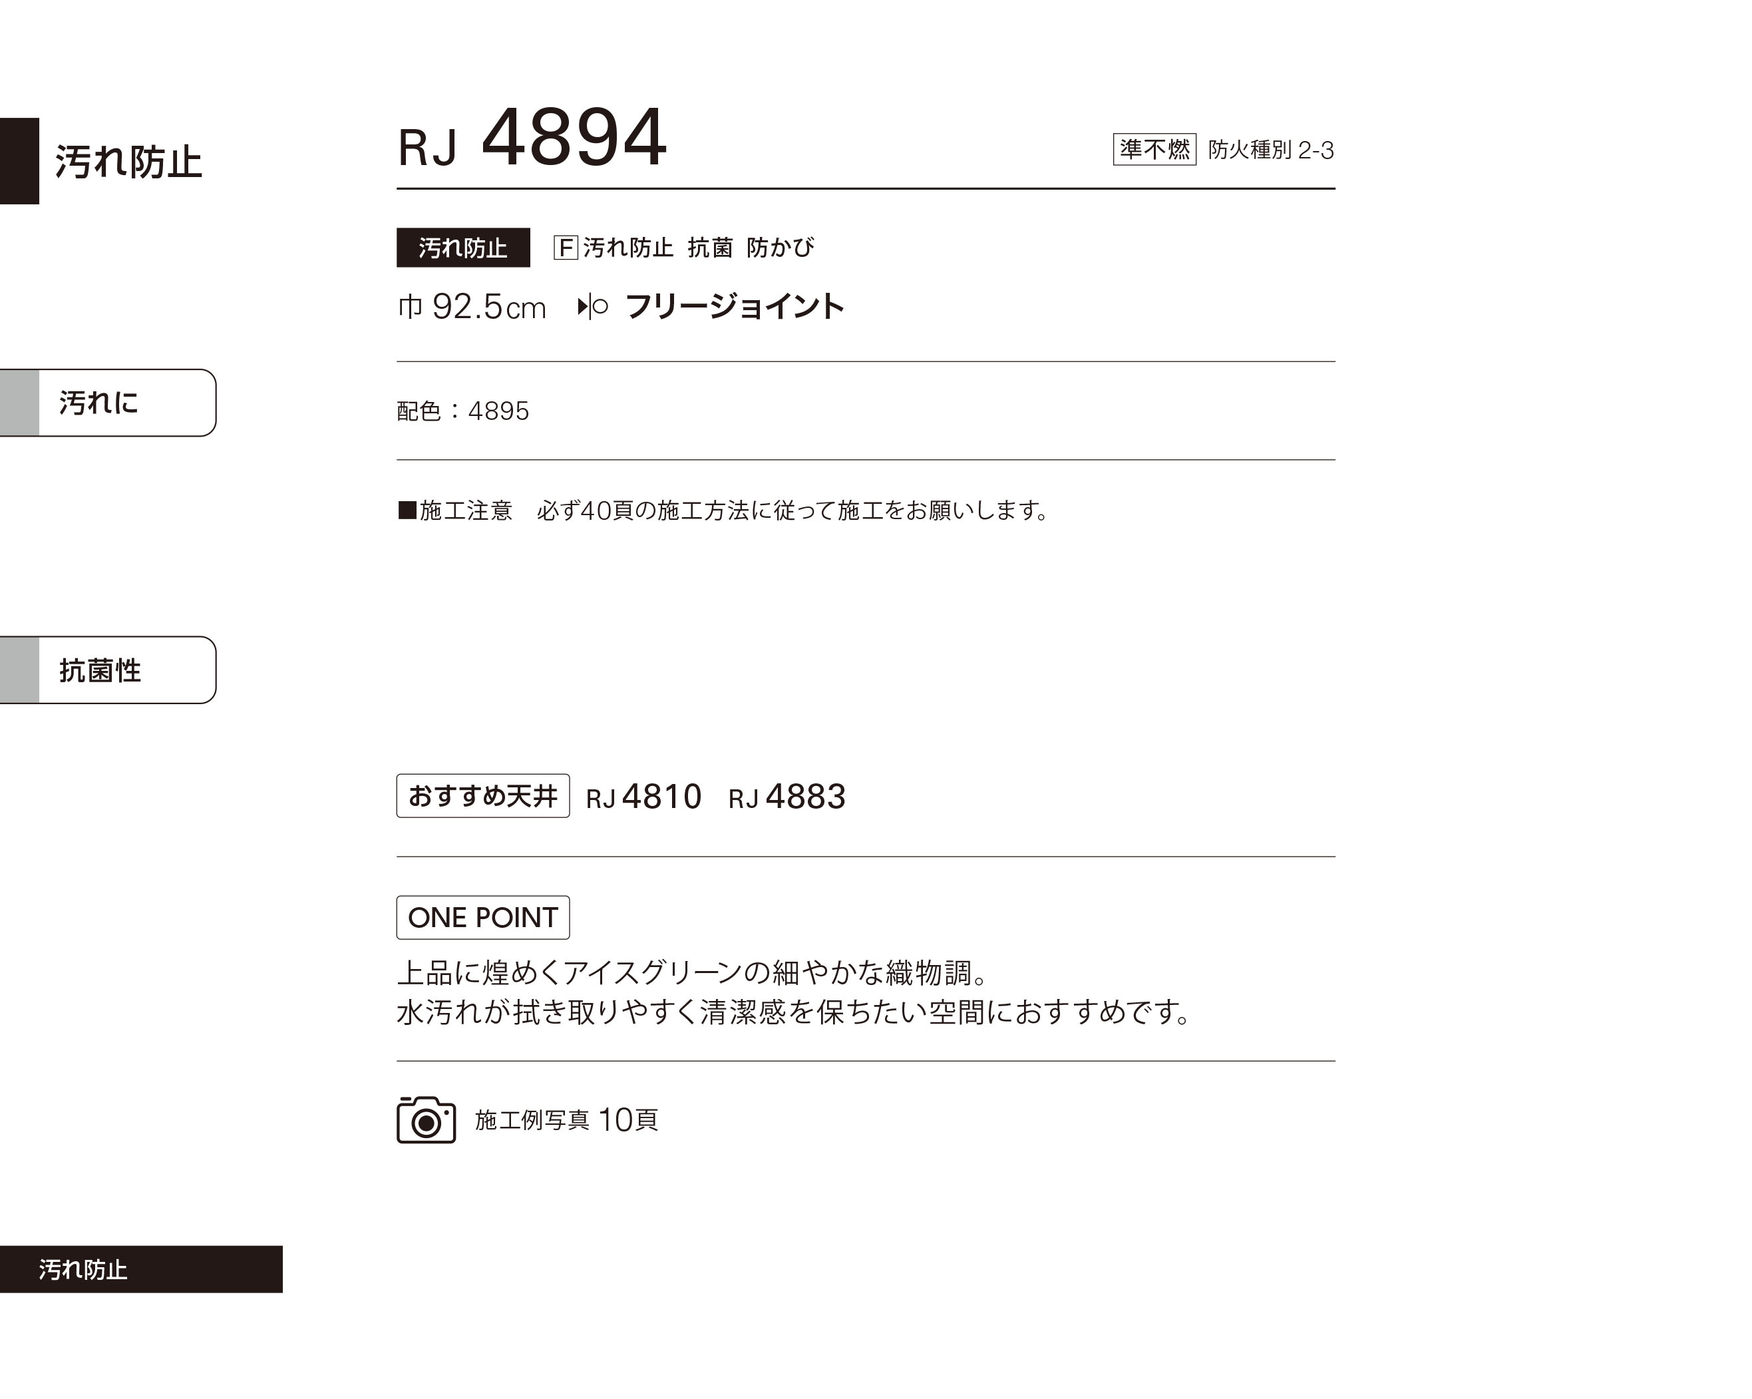Click the gray block on the 汚れに tab

[19, 403]
